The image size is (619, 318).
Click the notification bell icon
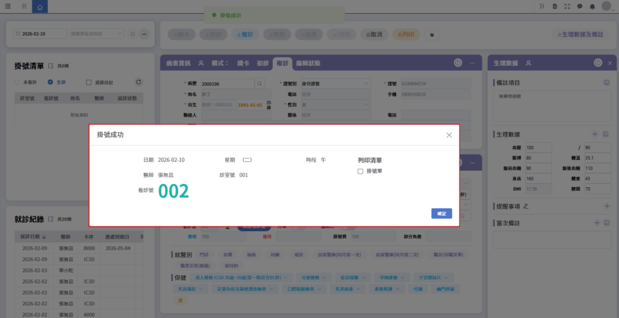pyautogui.click(x=592, y=6)
